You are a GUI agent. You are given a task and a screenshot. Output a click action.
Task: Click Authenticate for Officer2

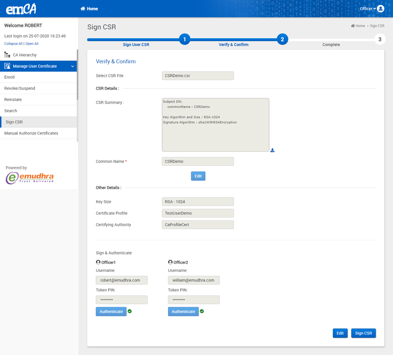(183, 312)
